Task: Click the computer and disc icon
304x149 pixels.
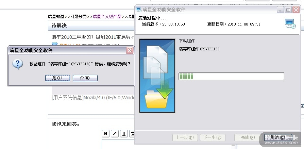Action: 290,24
